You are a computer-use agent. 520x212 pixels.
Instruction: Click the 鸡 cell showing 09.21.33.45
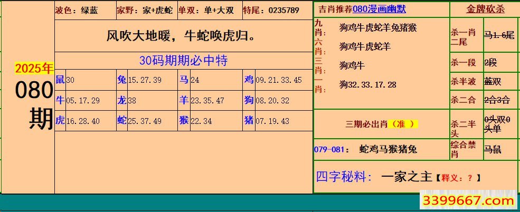(x=273, y=80)
